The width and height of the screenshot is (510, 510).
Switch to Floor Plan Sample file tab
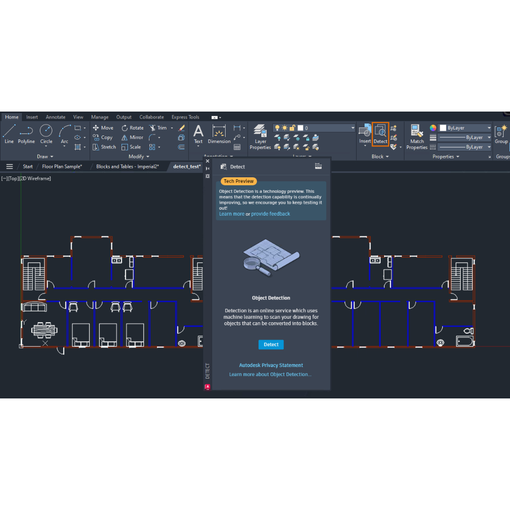62,166
